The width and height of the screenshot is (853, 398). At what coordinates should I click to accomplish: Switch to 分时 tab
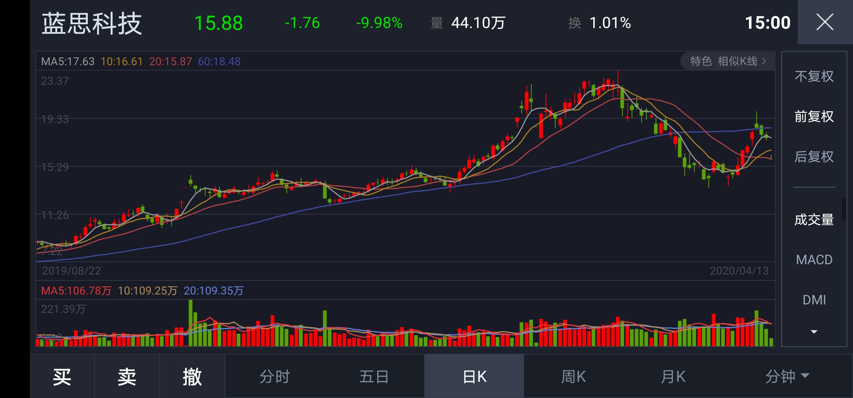coord(275,377)
